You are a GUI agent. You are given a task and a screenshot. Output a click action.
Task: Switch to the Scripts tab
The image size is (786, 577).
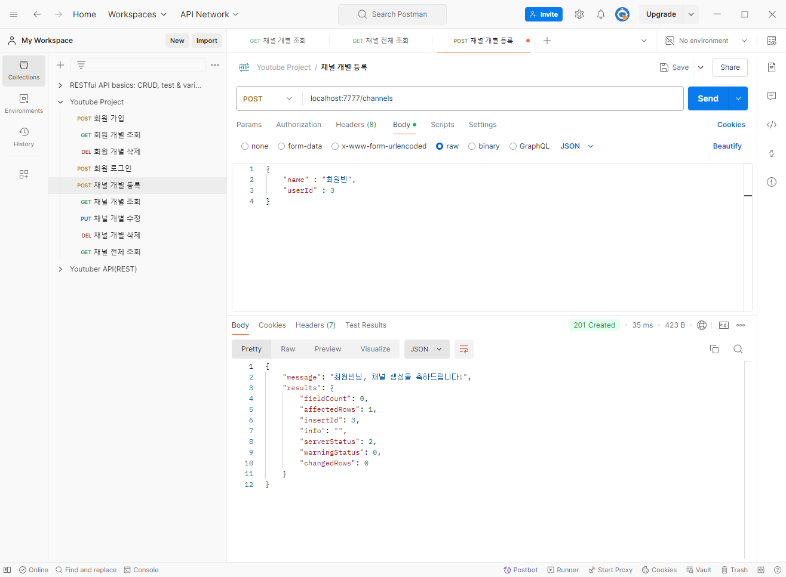(443, 125)
